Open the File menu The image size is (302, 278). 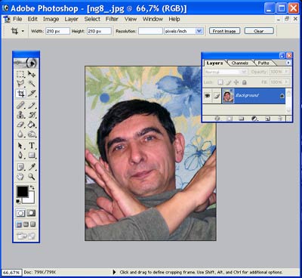17,19
